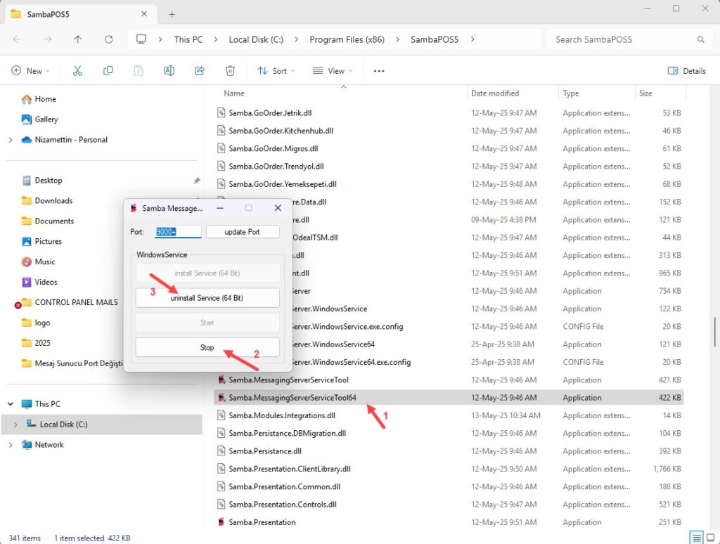Expand the Network tree node

tap(11, 445)
